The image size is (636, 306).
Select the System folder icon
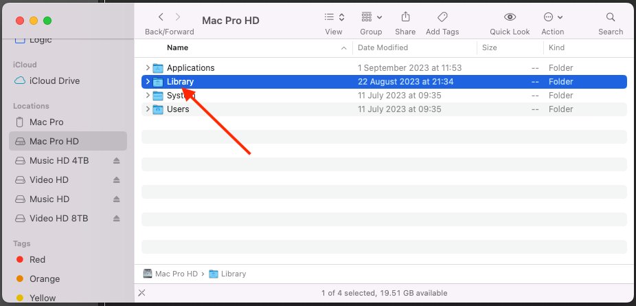tap(158, 96)
